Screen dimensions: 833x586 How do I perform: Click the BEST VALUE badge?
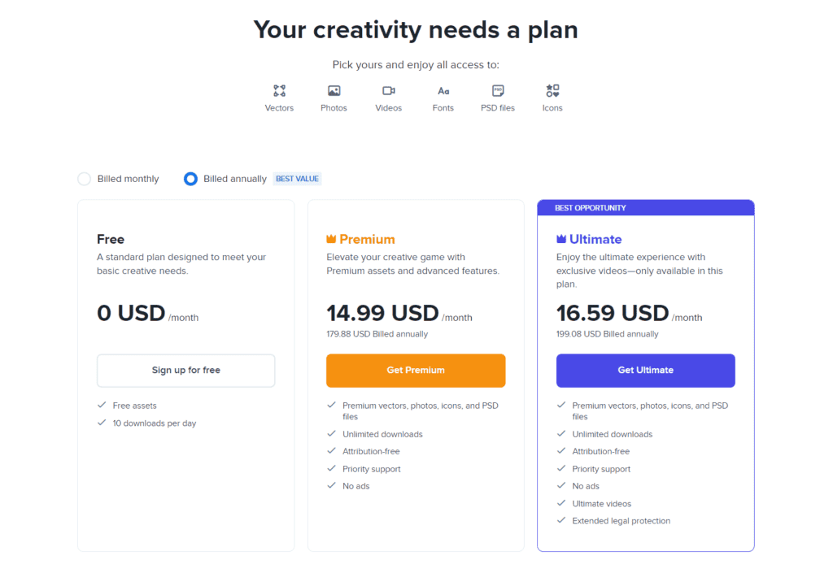point(297,178)
